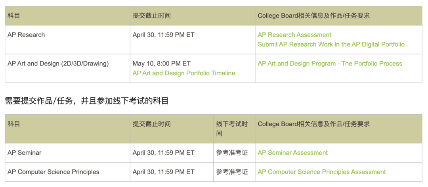Click the AP Art and Design (2D/3D/Drawing) cell
This screenshot has width=428, height=187.
point(58,64)
